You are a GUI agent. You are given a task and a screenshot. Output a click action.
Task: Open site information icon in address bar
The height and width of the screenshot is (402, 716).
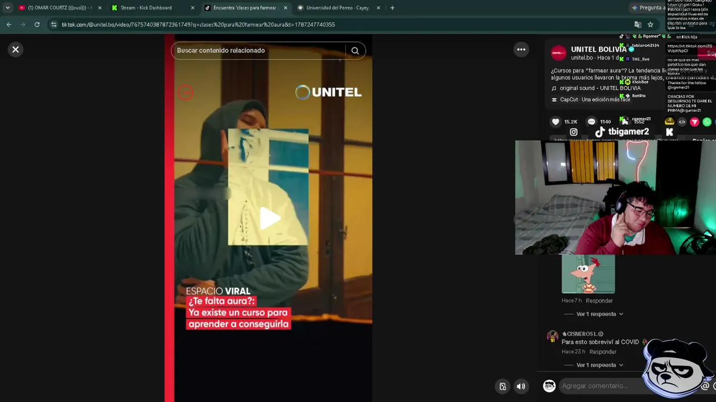click(54, 25)
